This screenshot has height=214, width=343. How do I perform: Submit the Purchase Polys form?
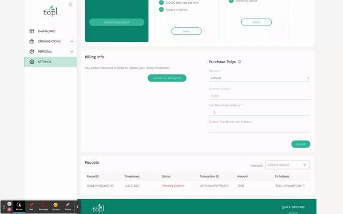click(301, 144)
